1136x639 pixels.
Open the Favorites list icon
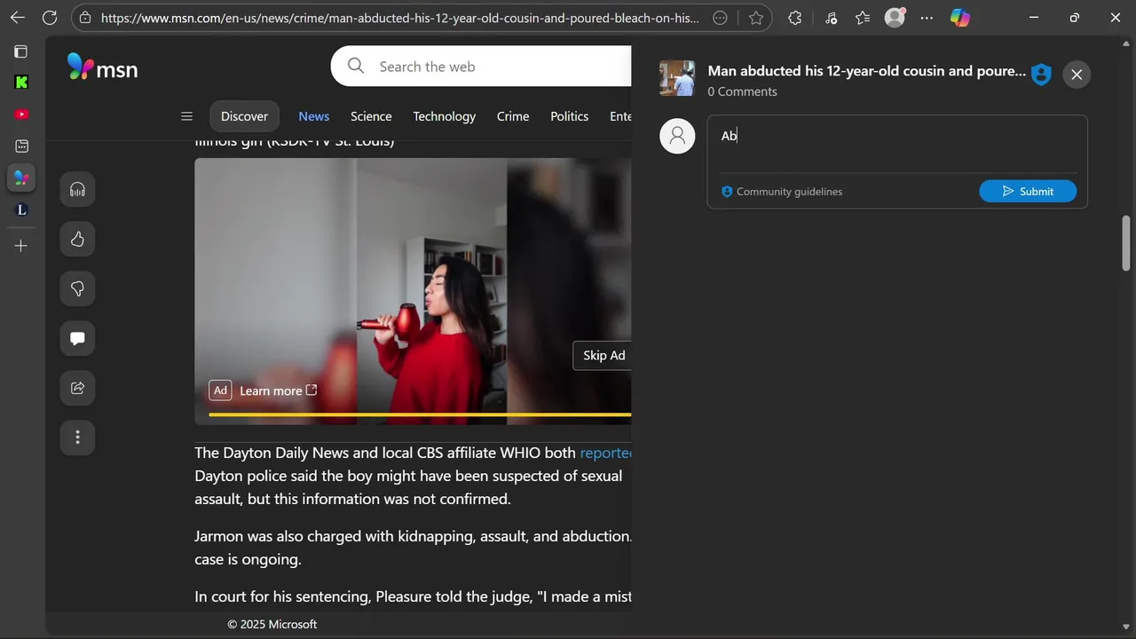pos(863,18)
